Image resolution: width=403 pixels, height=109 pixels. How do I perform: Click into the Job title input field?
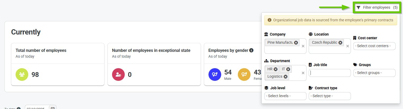coord(330,73)
